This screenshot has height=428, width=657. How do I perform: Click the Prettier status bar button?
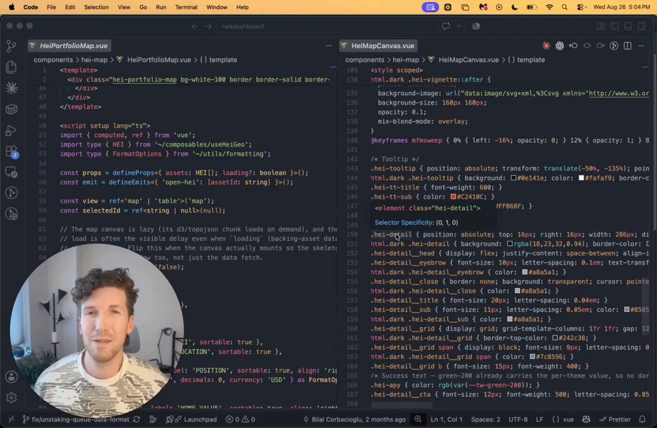tap(615, 419)
